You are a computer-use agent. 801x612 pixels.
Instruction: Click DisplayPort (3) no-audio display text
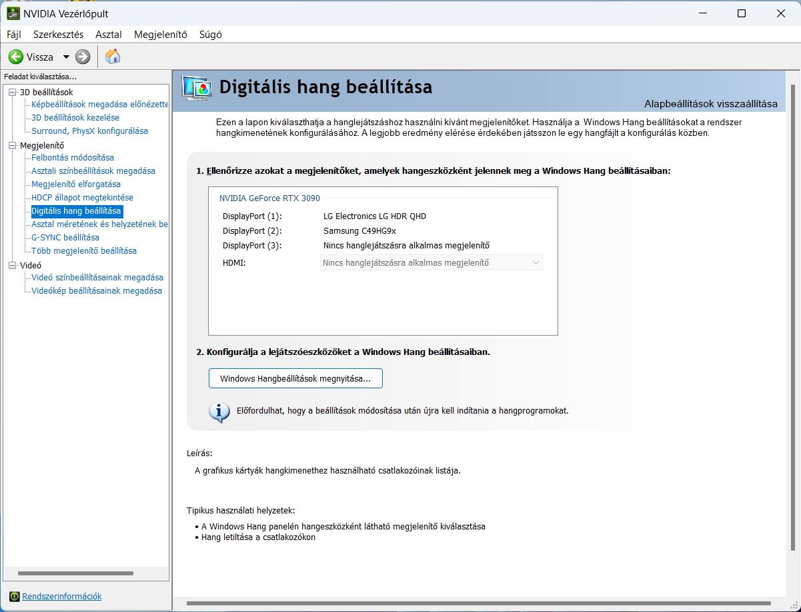[407, 246]
